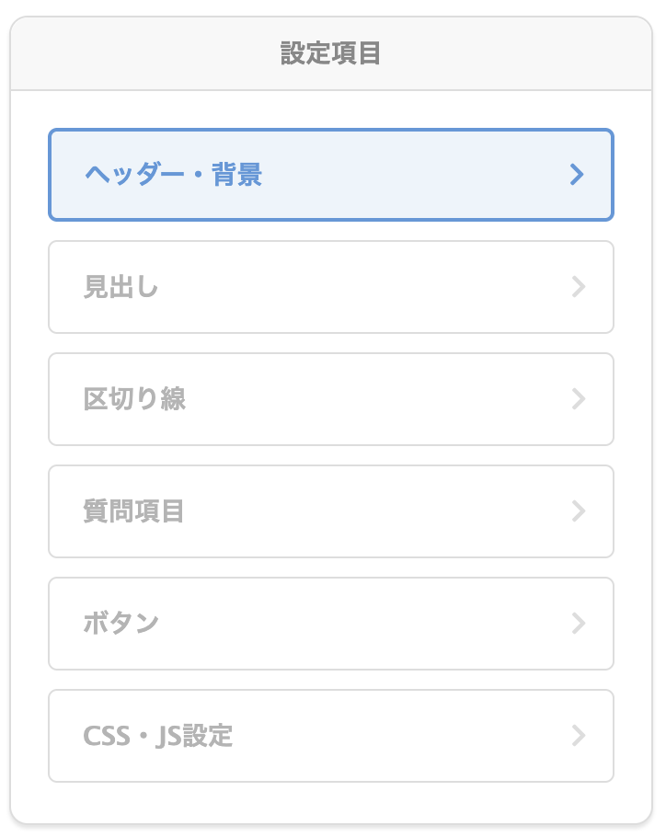Image resolution: width=666 pixels, height=837 pixels.
Task: Select the highlighted ヘッダー・背景 row
Action: (331, 175)
